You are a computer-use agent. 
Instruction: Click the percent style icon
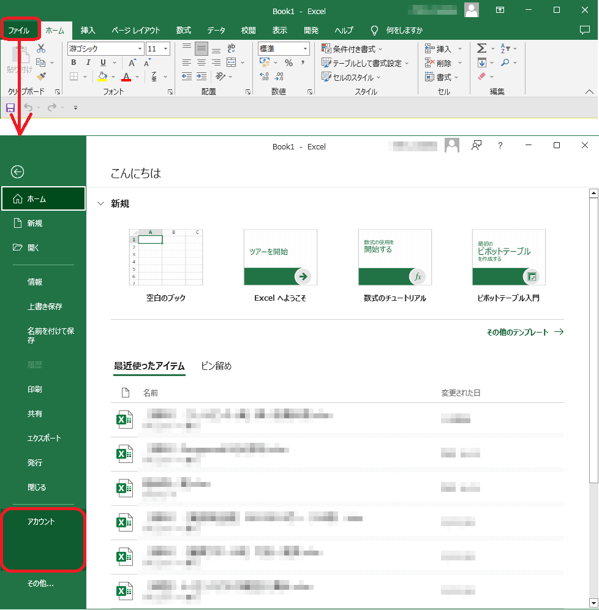288,62
